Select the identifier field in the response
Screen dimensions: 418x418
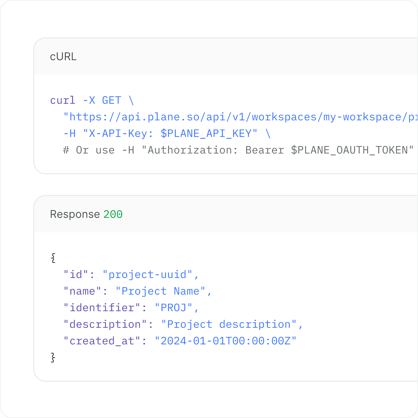pos(102,308)
